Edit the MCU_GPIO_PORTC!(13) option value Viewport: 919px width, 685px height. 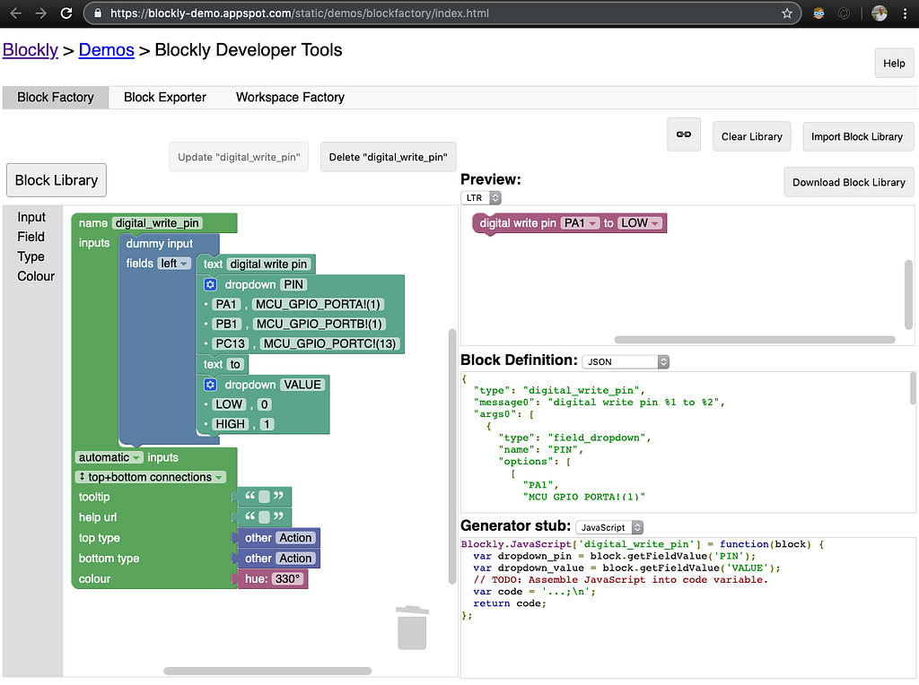click(x=330, y=343)
